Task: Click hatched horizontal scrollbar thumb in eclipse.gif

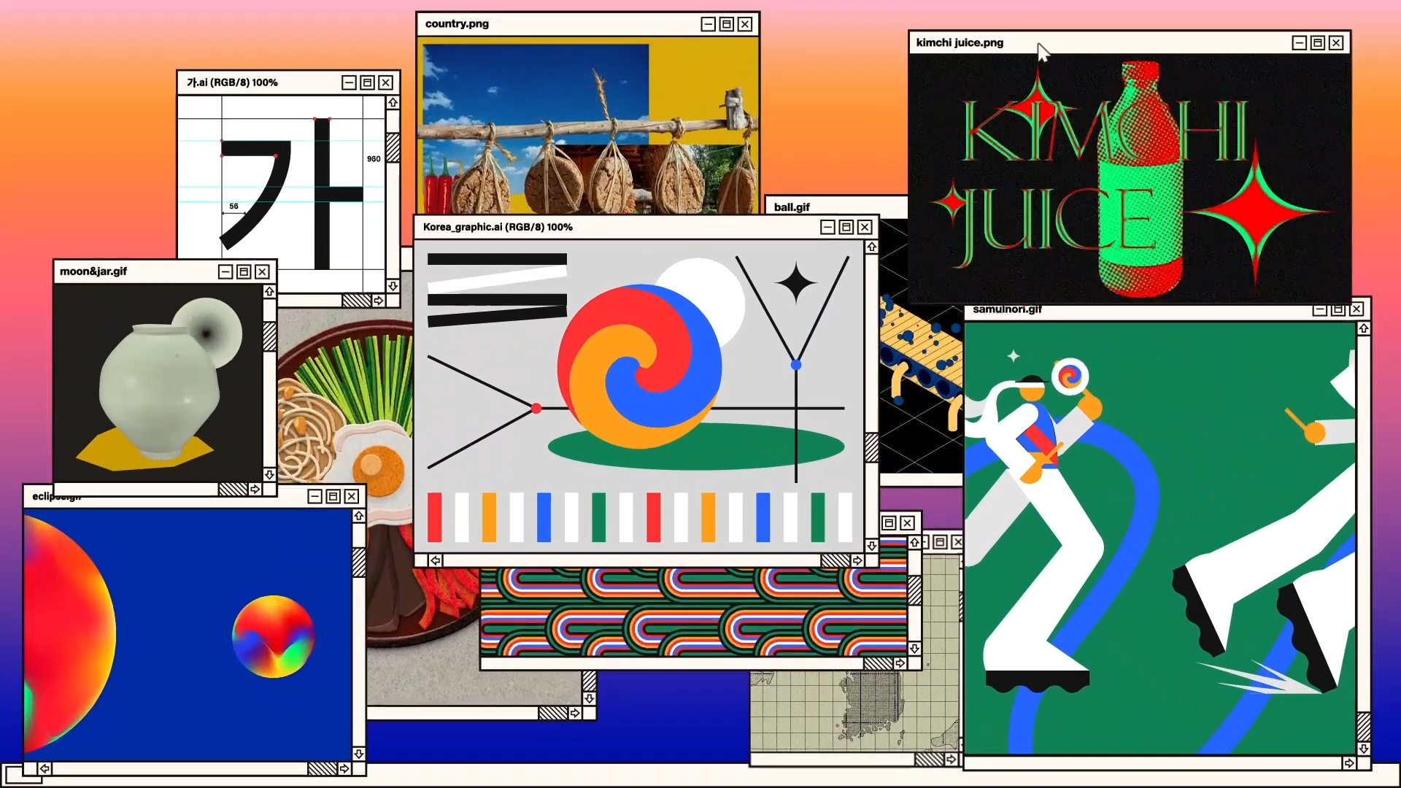Action: [322, 768]
